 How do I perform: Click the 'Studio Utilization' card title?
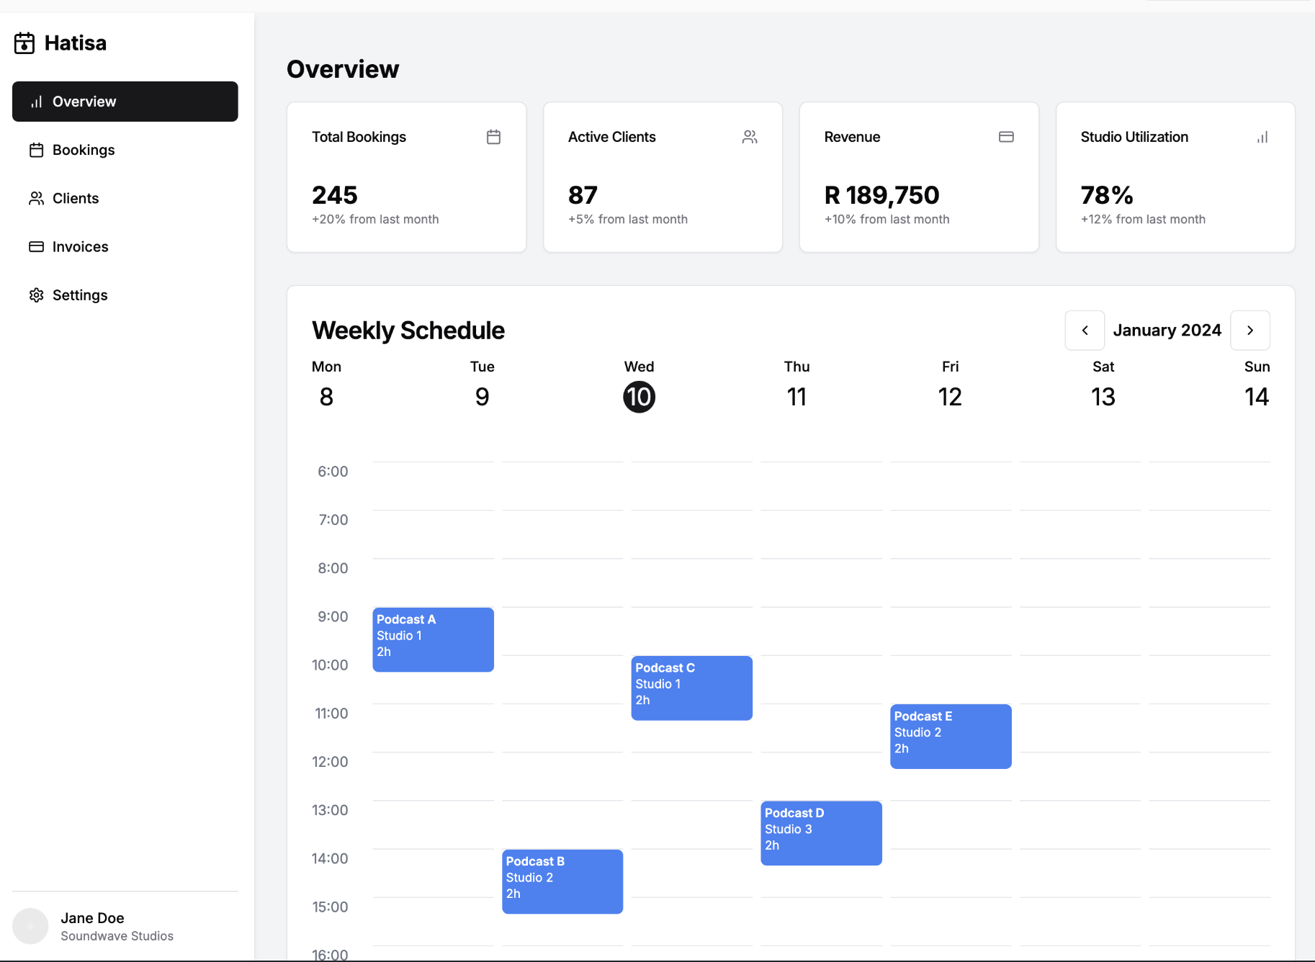[1134, 137]
